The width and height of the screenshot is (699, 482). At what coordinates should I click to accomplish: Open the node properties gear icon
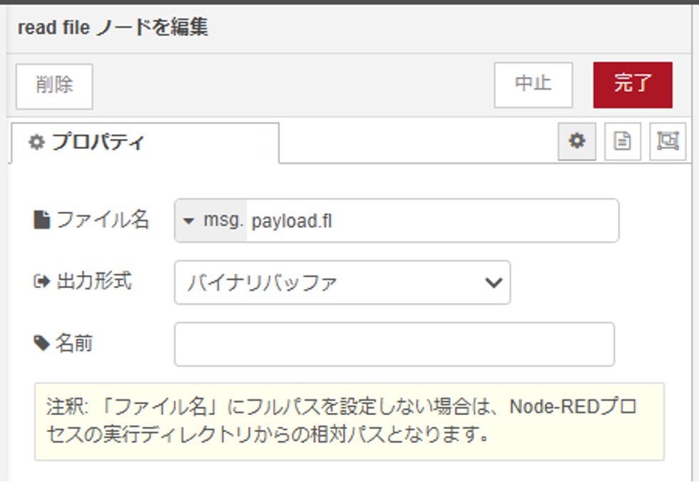tap(576, 141)
